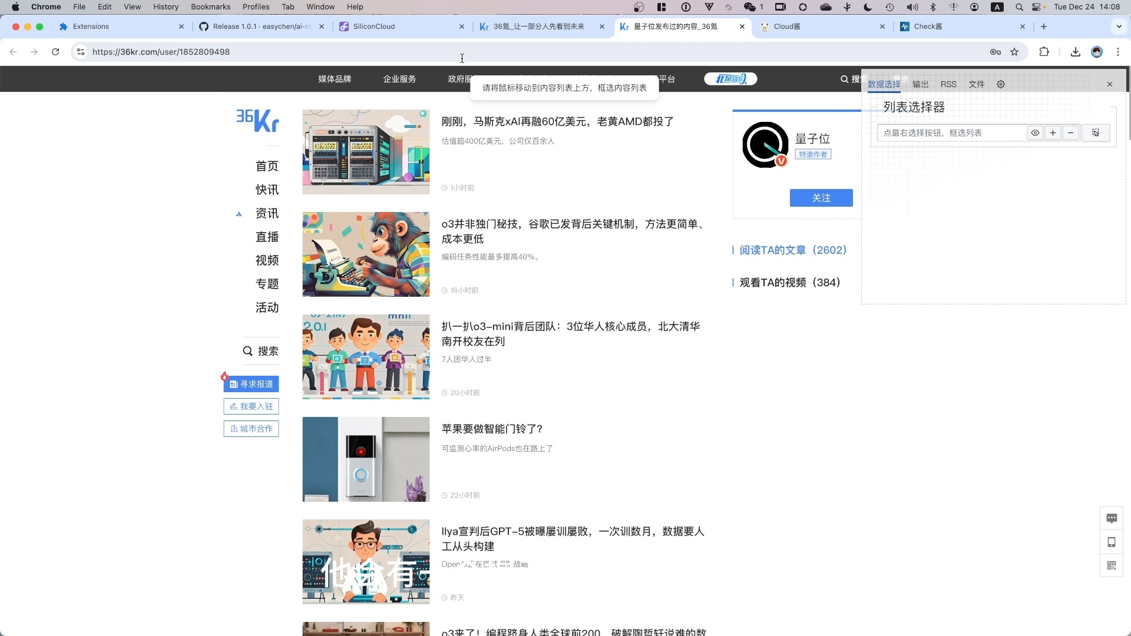Click the 城市合作 button
The width and height of the screenshot is (1131, 636).
(x=251, y=429)
